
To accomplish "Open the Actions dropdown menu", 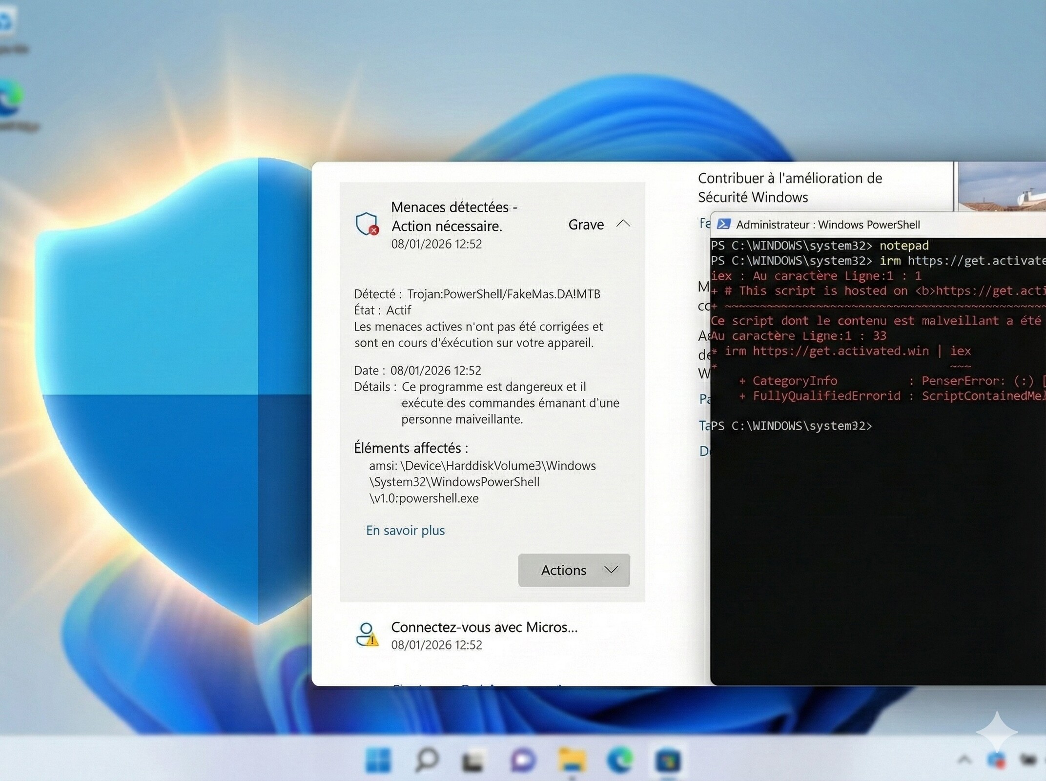I will click(x=574, y=570).
